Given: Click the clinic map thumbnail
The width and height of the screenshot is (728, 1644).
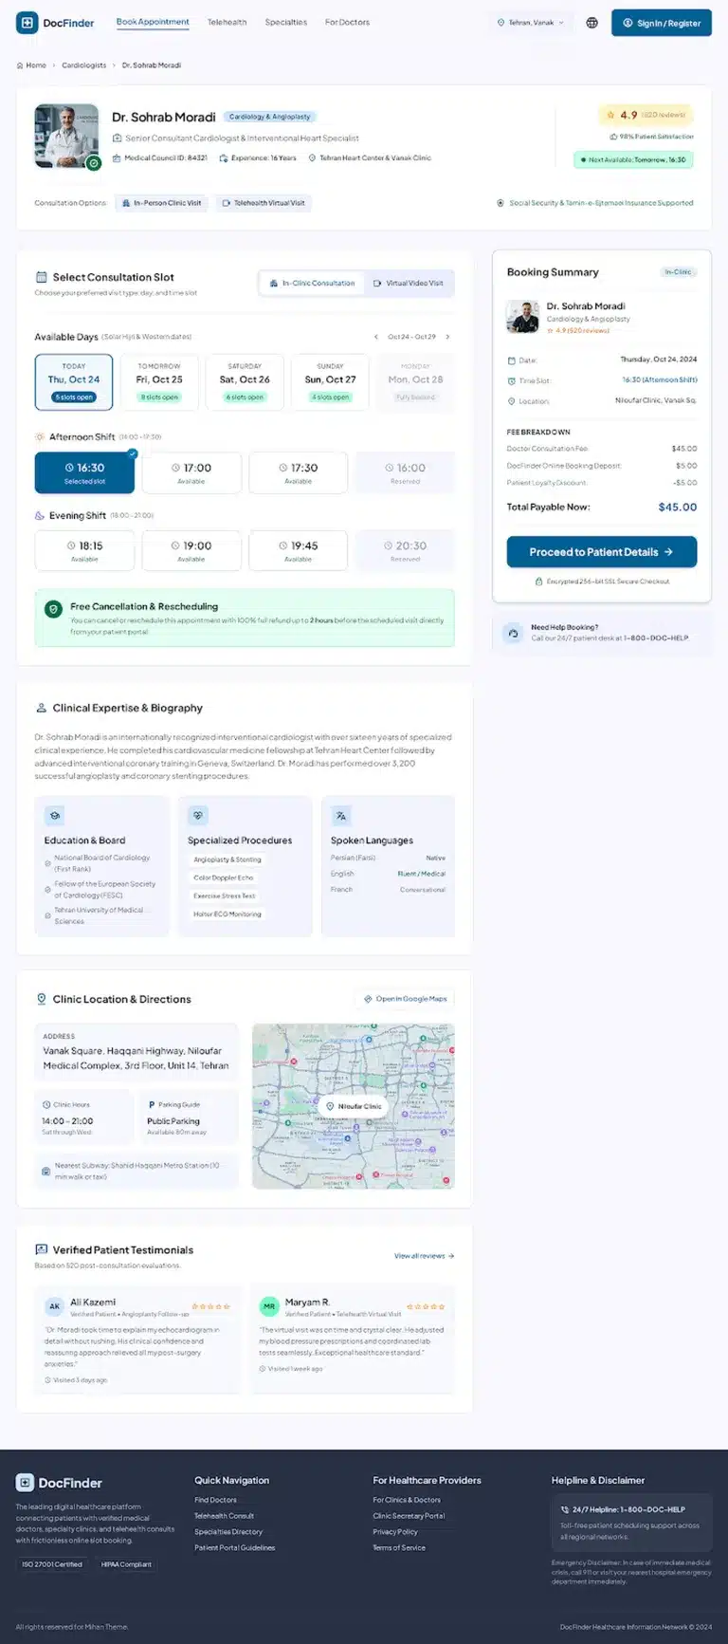Looking at the screenshot, I should point(354,1106).
